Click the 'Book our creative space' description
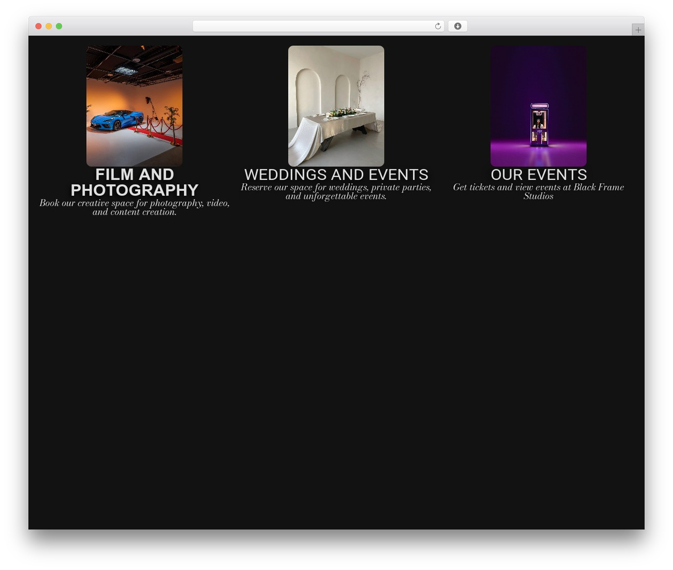The height and width of the screenshot is (570, 673). [135, 207]
